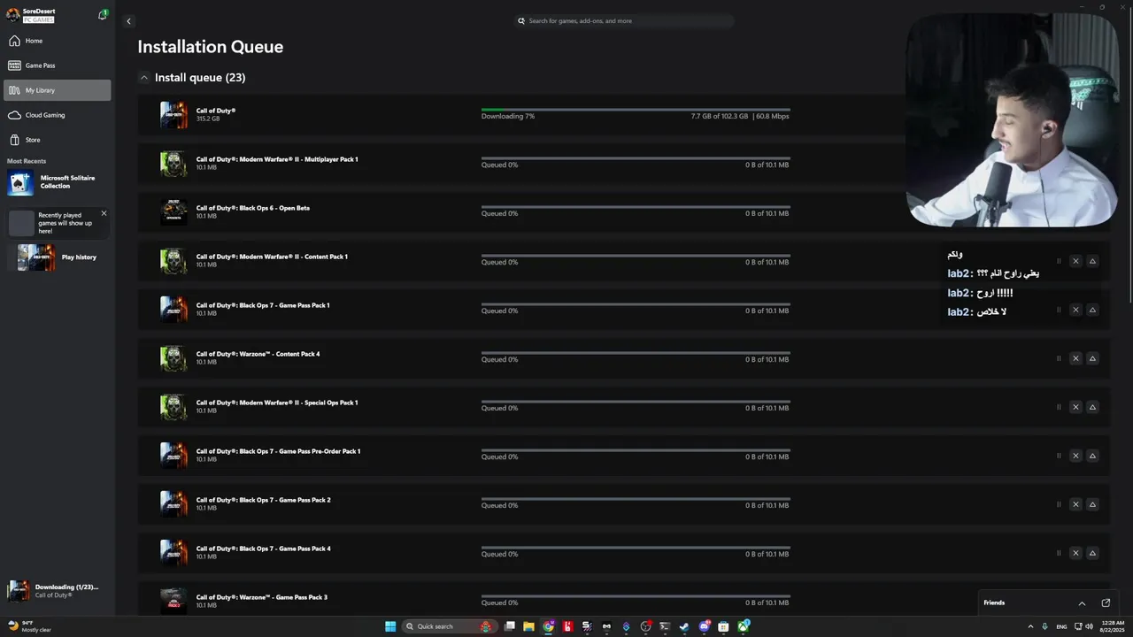Open Call of Duty game title in queue
Viewport: 1133px width, 637px height.
tap(216, 111)
